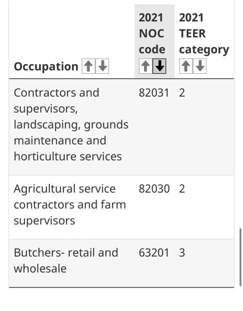Click TEER value in the Agricultural row
The height and width of the screenshot is (311, 243).
coord(182,189)
